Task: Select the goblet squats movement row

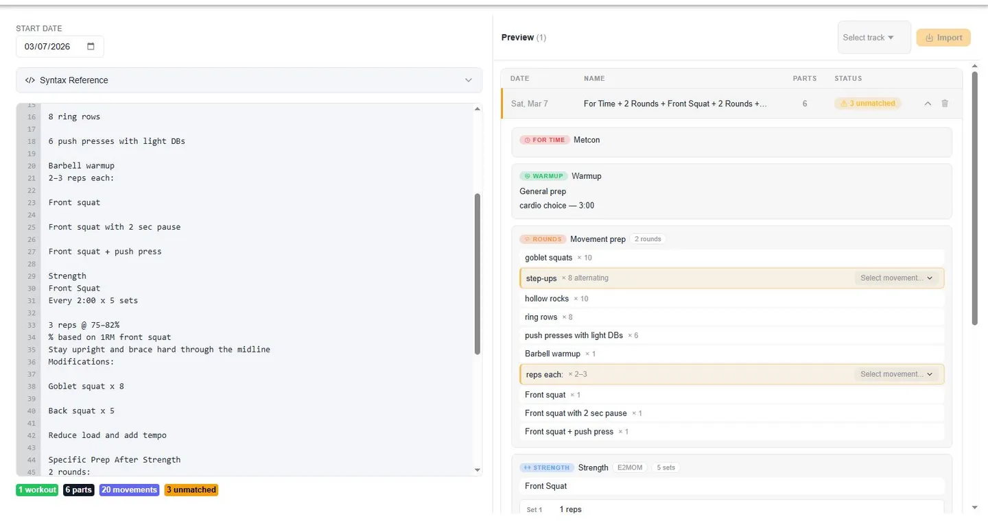Action: (x=731, y=258)
